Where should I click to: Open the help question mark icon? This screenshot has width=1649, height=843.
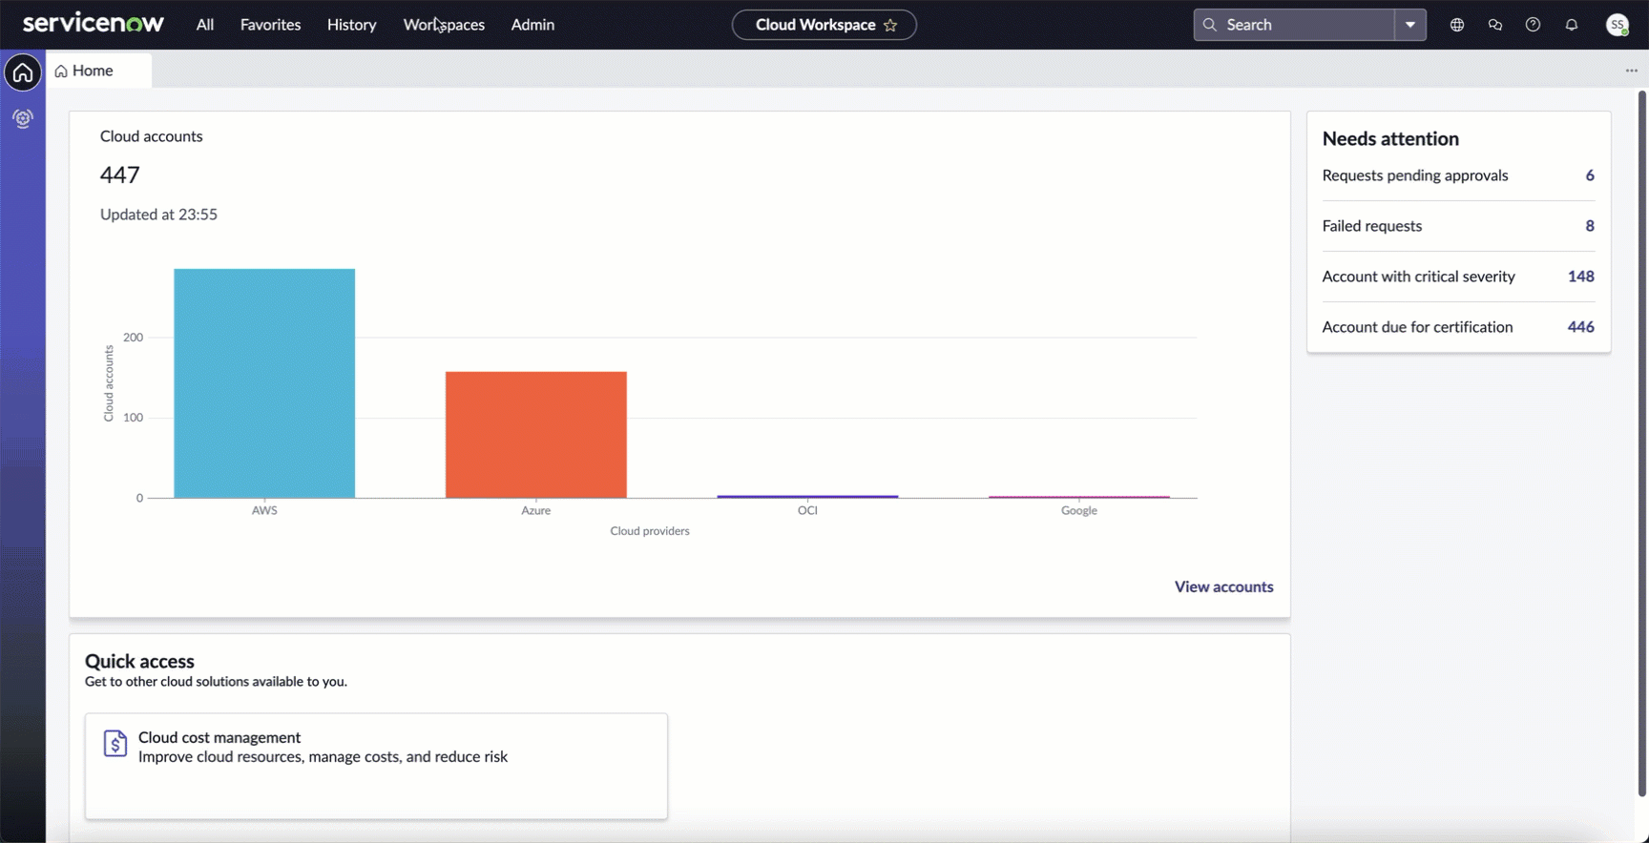pos(1534,25)
